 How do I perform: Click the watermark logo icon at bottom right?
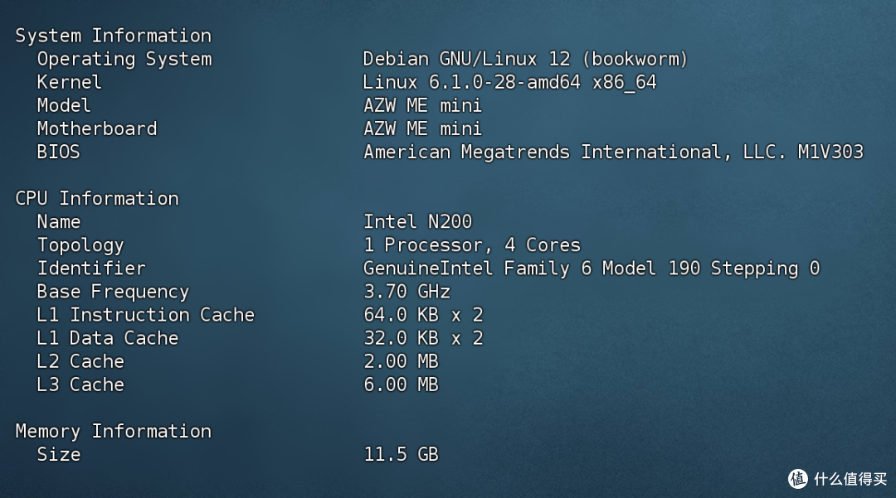click(798, 479)
